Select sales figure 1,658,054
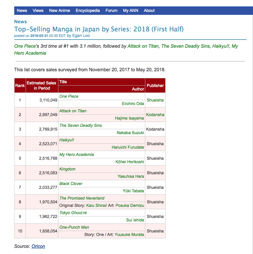The width and height of the screenshot is (253, 254). coord(48,231)
